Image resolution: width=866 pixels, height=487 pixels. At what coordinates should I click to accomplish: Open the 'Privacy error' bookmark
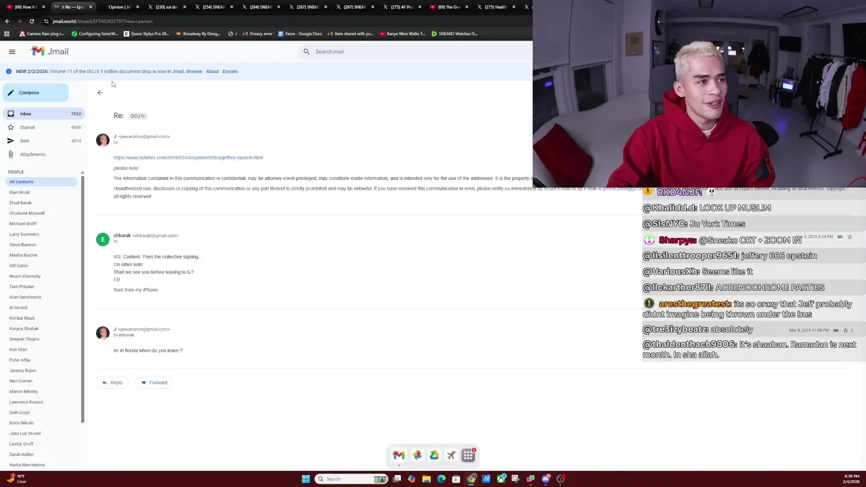pyautogui.click(x=257, y=34)
